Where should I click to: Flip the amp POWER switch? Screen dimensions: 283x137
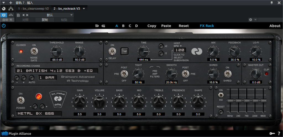21,101
